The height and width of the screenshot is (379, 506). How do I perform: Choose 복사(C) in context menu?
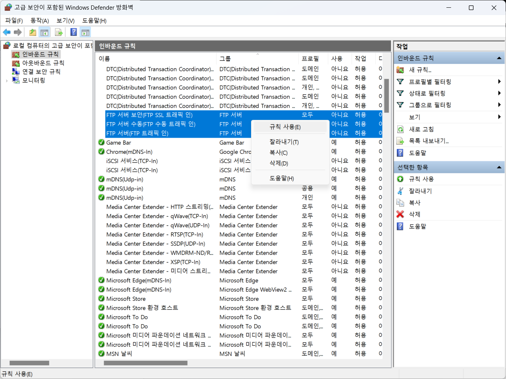(290, 153)
